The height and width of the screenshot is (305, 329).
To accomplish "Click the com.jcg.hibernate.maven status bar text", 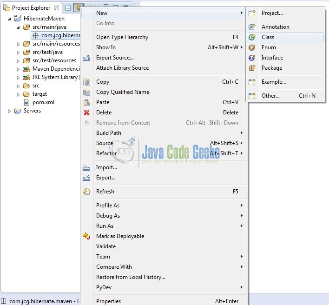I will 40,301.
